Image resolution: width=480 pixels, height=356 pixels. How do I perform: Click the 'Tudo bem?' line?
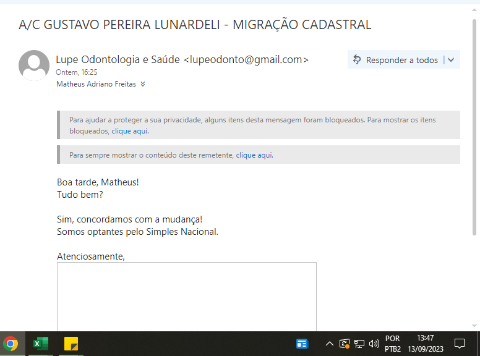(x=80, y=195)
